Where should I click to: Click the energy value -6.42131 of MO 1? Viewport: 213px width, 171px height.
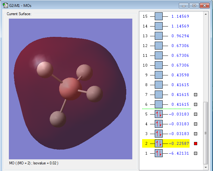[179, 153]
